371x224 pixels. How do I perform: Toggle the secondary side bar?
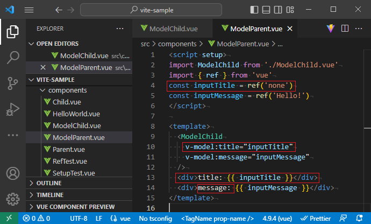pyautogui.click(x=278, y=10)
